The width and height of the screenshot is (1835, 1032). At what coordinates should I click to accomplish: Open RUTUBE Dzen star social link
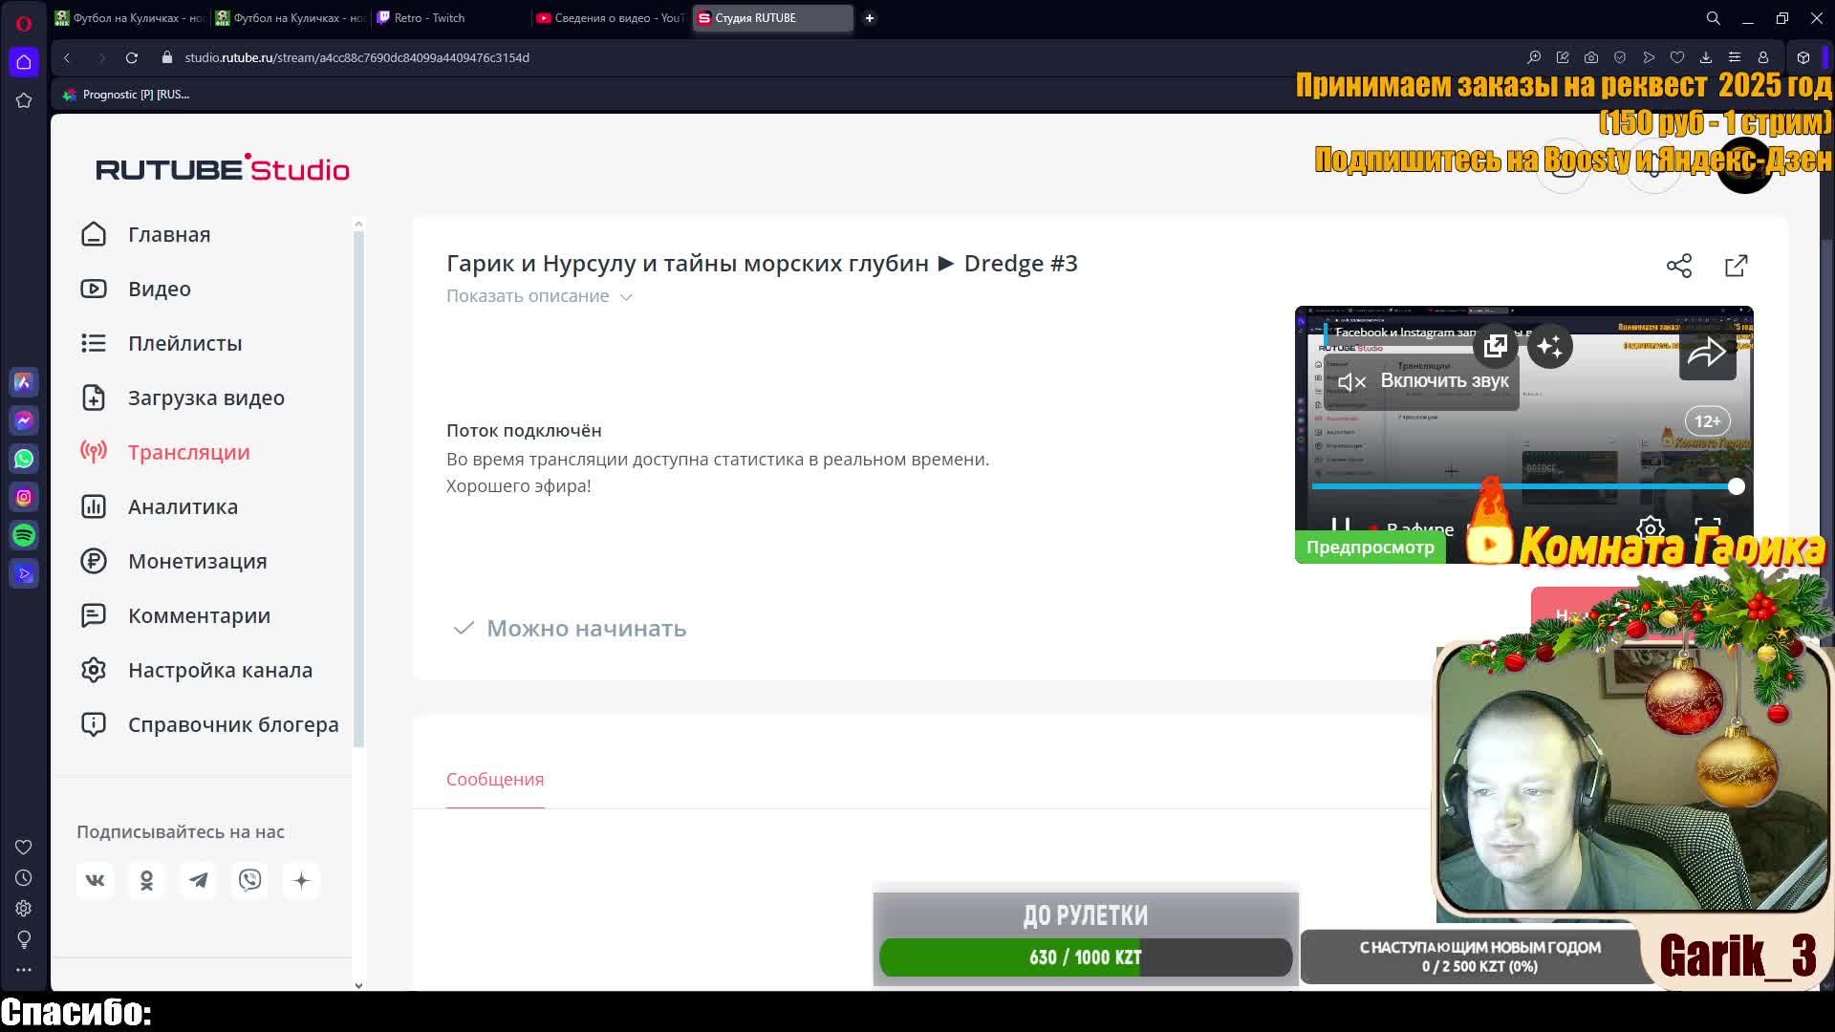301,880
